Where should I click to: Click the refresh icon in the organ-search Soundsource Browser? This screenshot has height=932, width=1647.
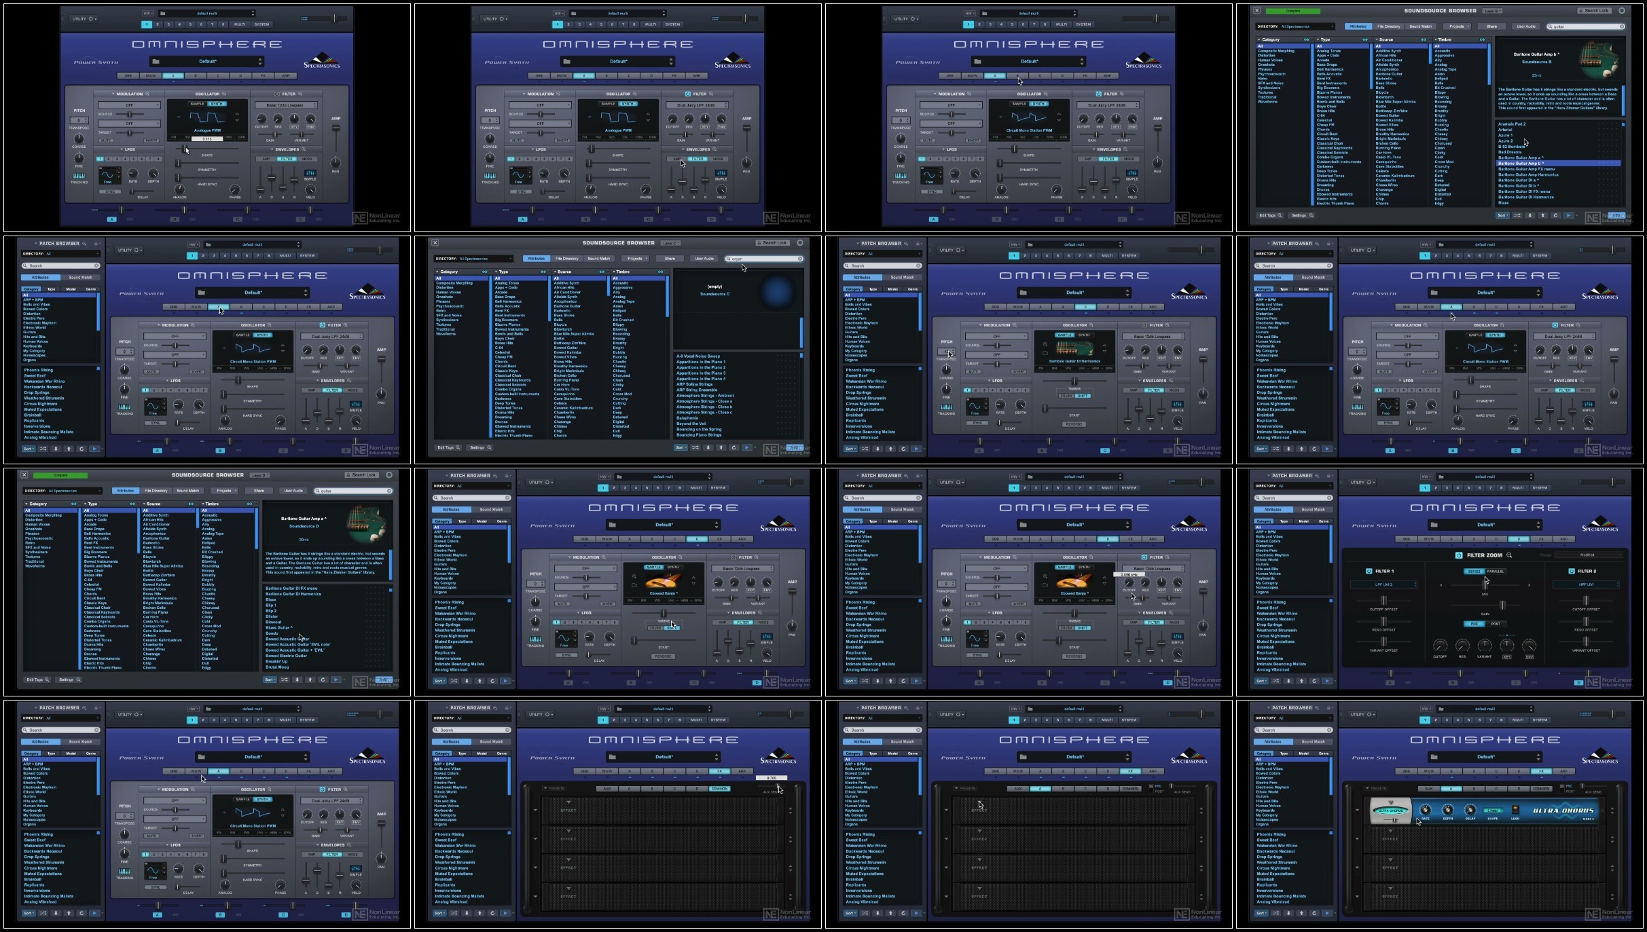[734, 447]
